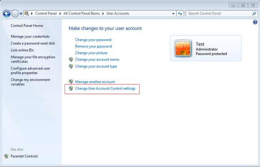Open the recent pages dropdown arrow
The height and width of the screenshot is (167, 260).
click(x=21, y=13)
